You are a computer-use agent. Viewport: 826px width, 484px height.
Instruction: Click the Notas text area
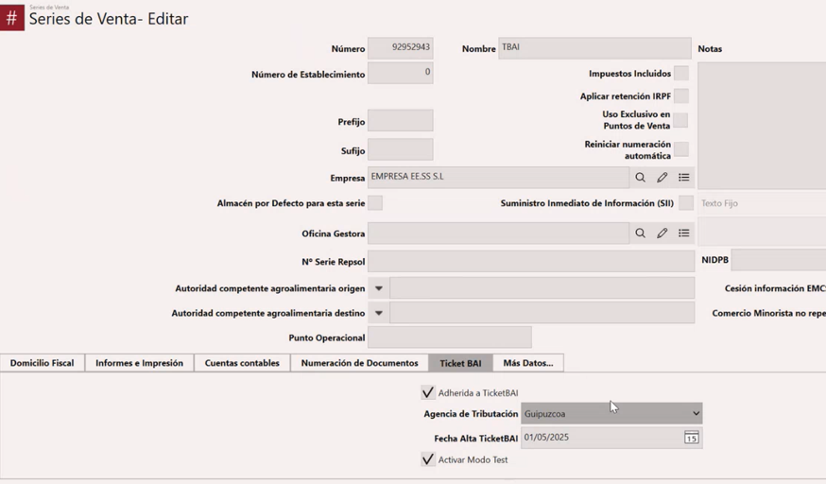click(x=762, y=126)
